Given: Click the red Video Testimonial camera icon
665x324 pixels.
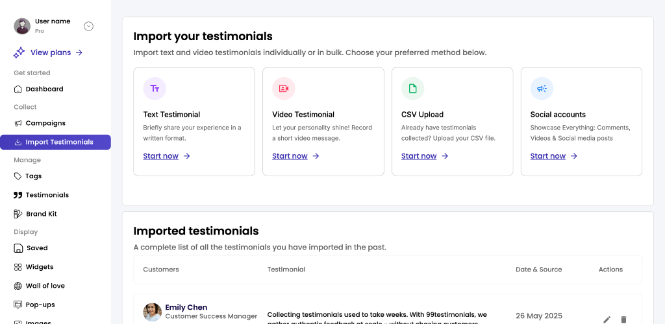Looking at the screenshot, I should pyautogui.click(x=284, y=88).
